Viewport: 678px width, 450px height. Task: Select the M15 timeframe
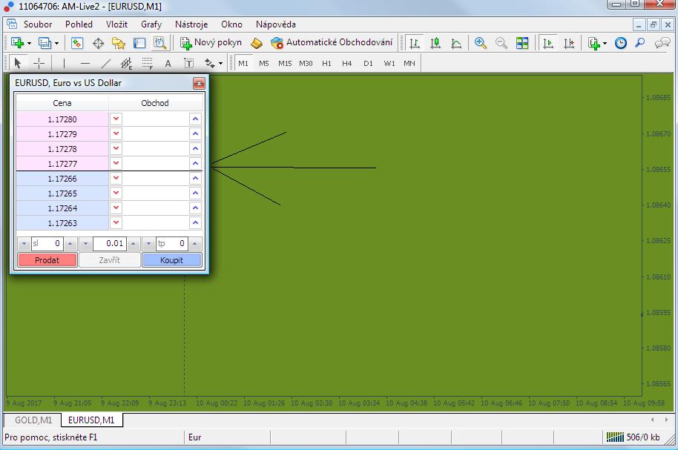[x=285, y=63]
